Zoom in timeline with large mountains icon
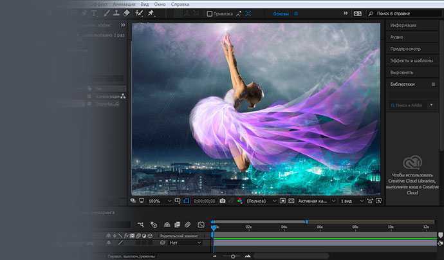Image resolution: width=444 pixels, height=260 pixels. (x=248, y=256)
